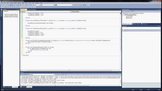The height and width of the screenshot is (91, 162).
Task: Switch to the Class View tab
Action: [x=144, y=24]
